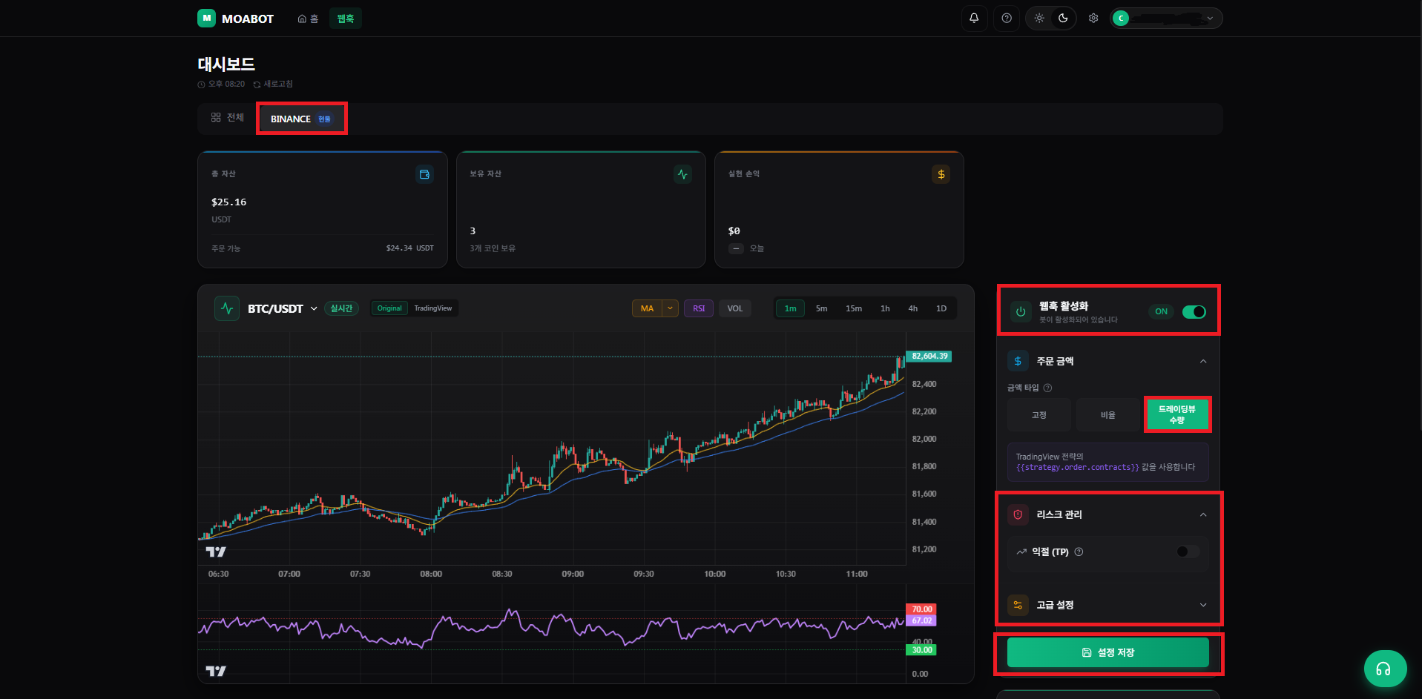Click the TradingView logo on RSI chart

(216, 671)
